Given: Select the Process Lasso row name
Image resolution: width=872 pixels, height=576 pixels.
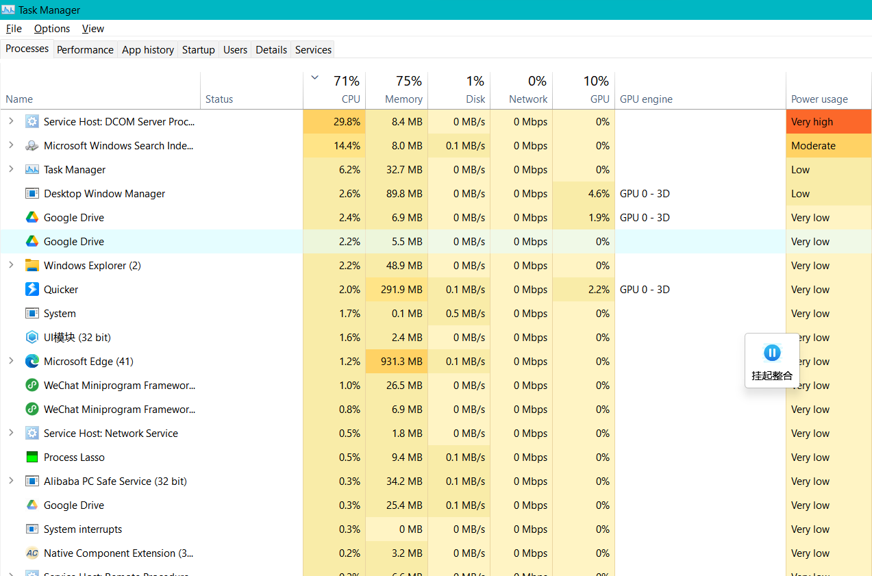Looking at the screenshot, I should 74,458.
